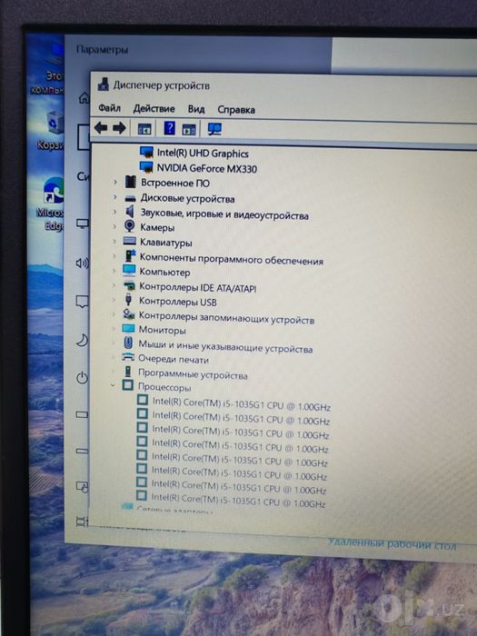Click the Встроенное ПО chip icon
477x636 pixels.
130,182
